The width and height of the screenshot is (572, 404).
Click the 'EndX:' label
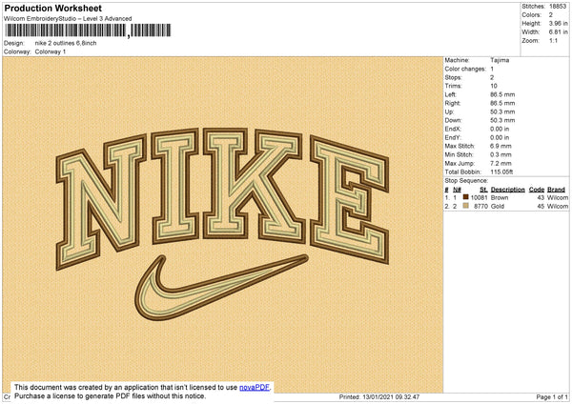click(453, 129)
